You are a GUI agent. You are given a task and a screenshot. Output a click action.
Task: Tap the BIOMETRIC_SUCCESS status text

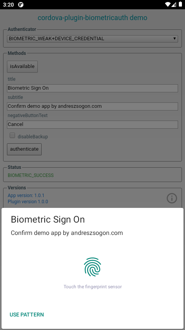tap(31, 175)
